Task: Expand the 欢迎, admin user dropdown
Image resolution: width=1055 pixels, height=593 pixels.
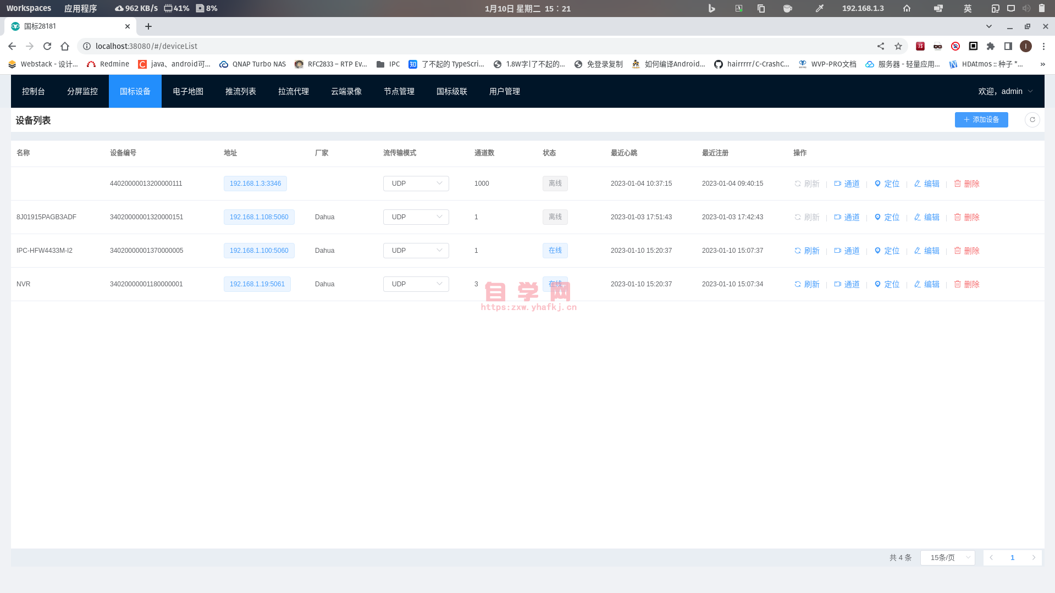Action: 1006,91
